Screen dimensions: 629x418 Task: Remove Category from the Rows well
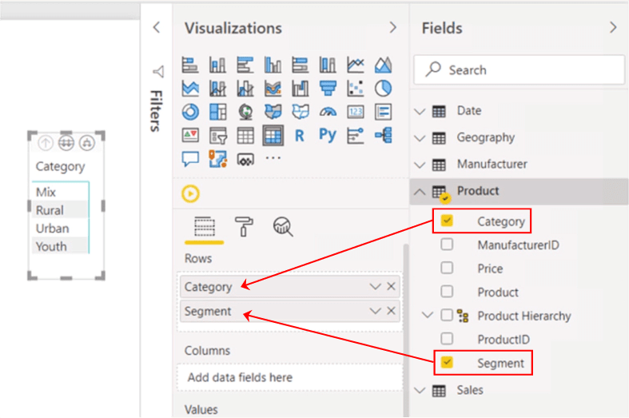[391, 286]
